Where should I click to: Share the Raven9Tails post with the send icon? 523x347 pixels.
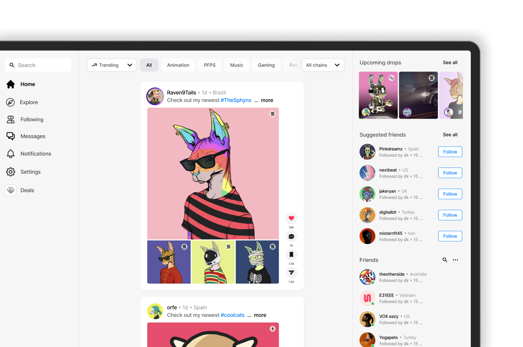291,273
